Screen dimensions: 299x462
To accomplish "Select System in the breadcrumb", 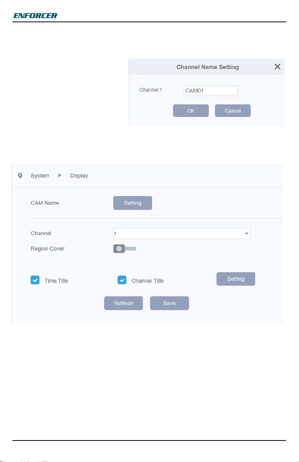I will point(40,176).
